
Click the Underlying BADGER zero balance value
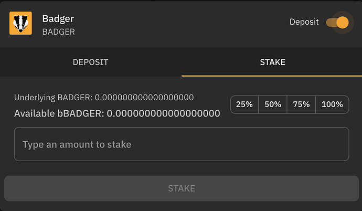click(x=144, y=97)
